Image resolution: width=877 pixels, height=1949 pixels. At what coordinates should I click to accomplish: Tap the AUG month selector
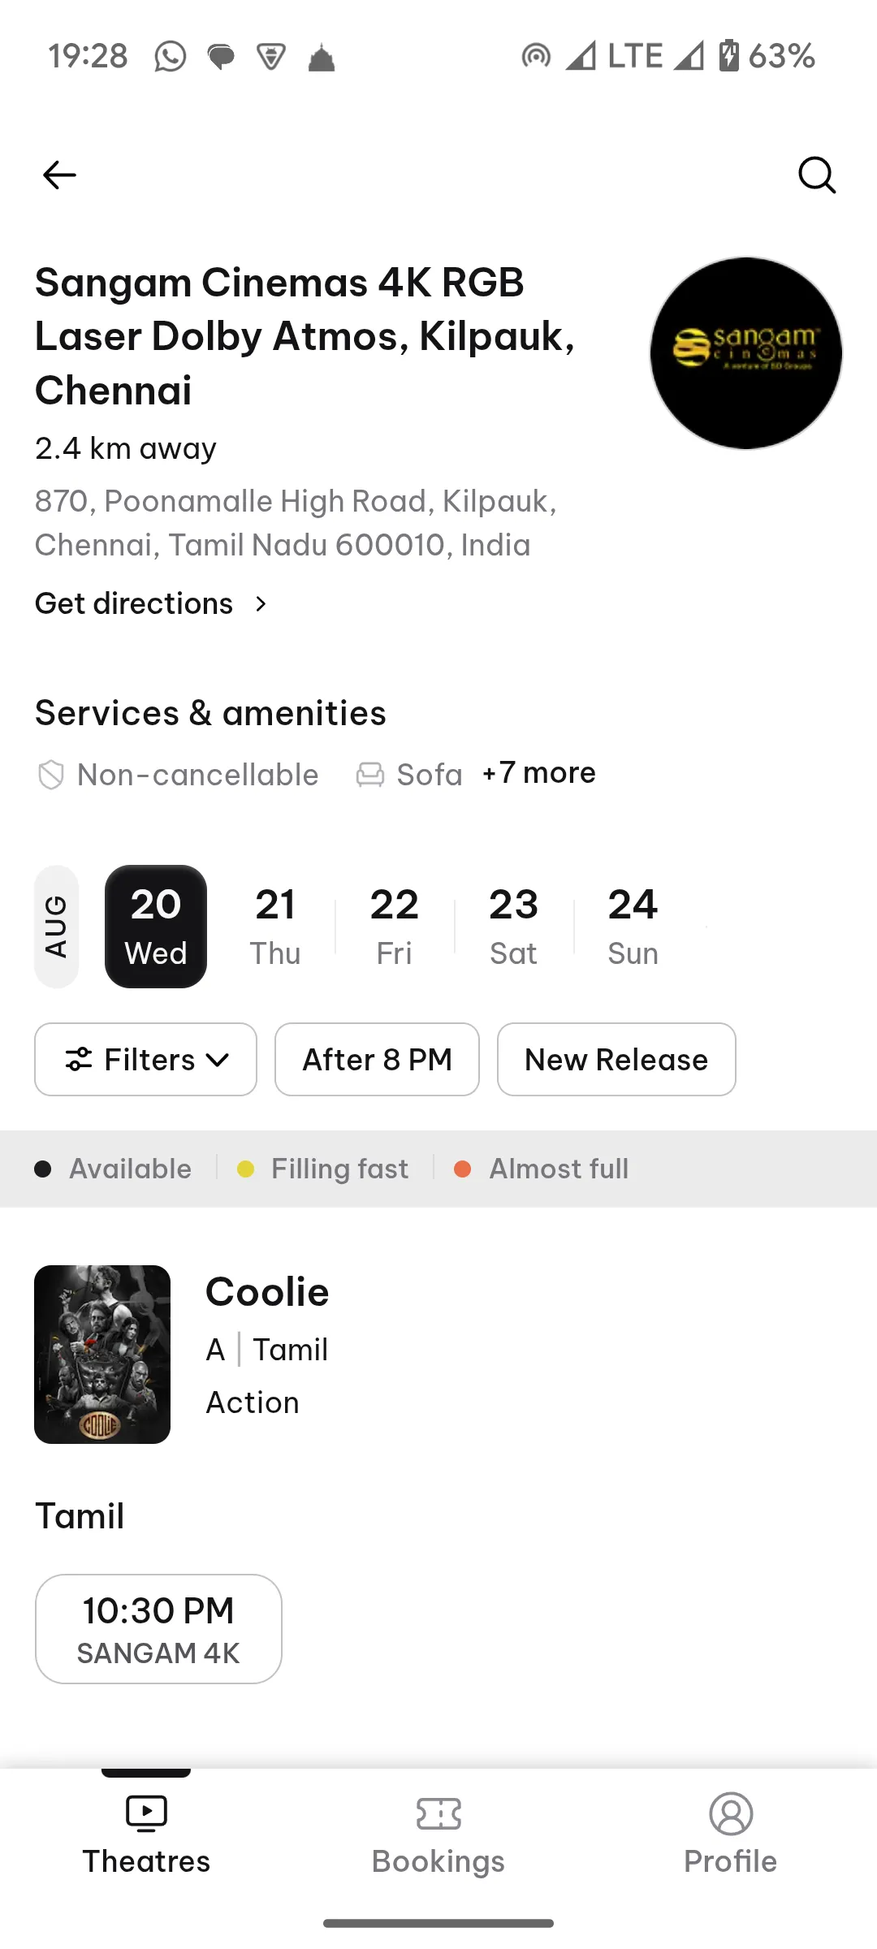56,927
